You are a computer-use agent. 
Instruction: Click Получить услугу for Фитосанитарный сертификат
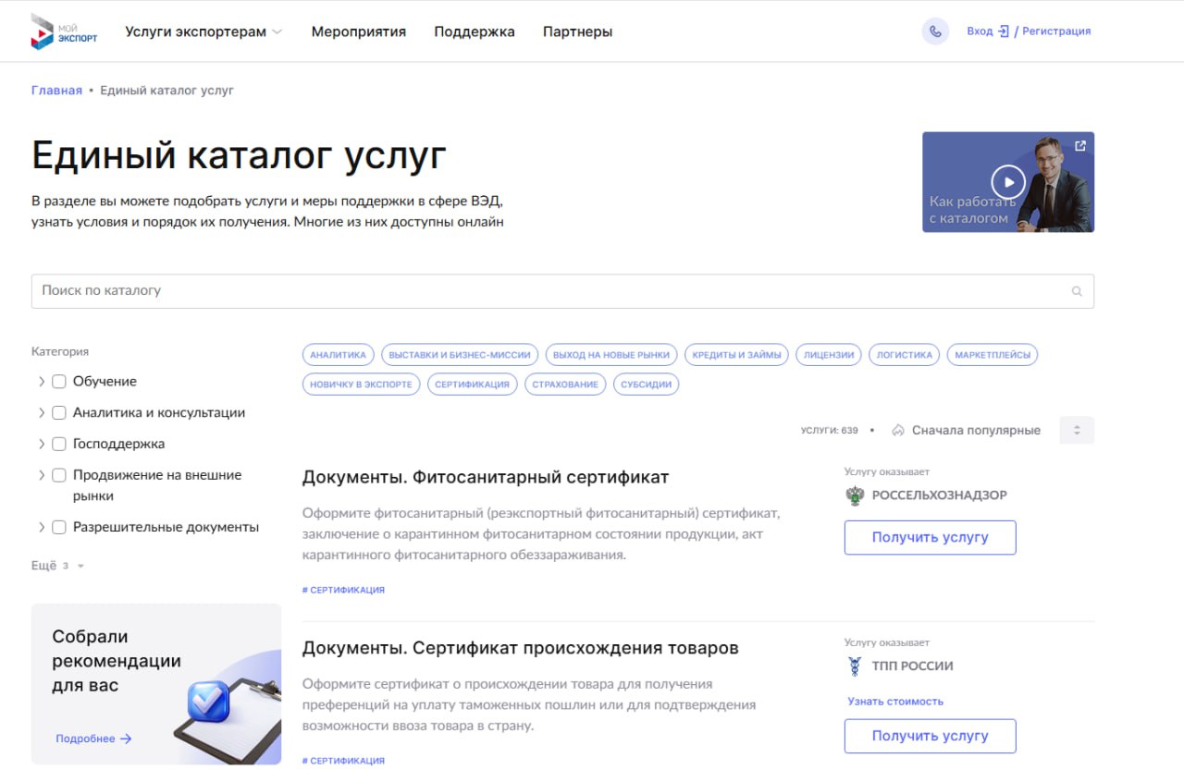[930, 537]
